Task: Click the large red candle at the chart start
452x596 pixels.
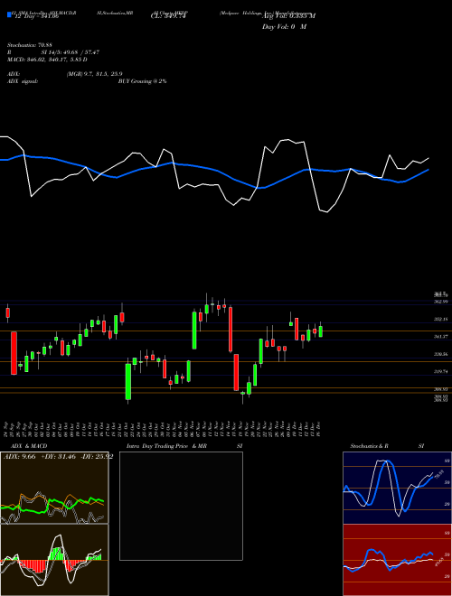Action: click(x=14, y=353)
